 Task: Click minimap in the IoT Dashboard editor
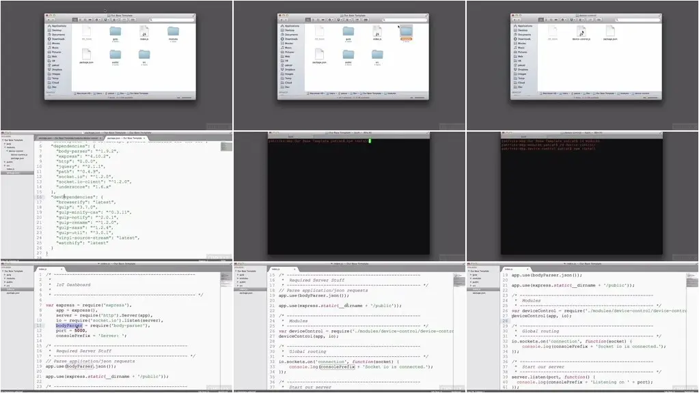click(x=226, y=280)
